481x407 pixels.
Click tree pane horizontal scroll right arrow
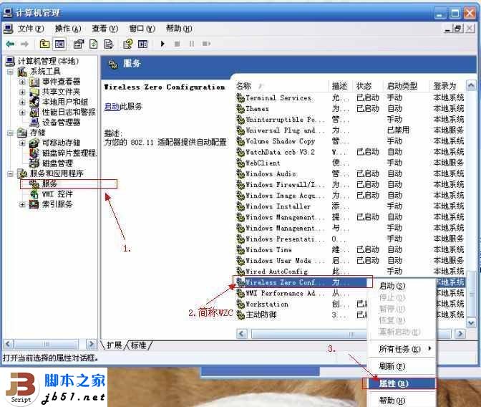coord(91,344)
